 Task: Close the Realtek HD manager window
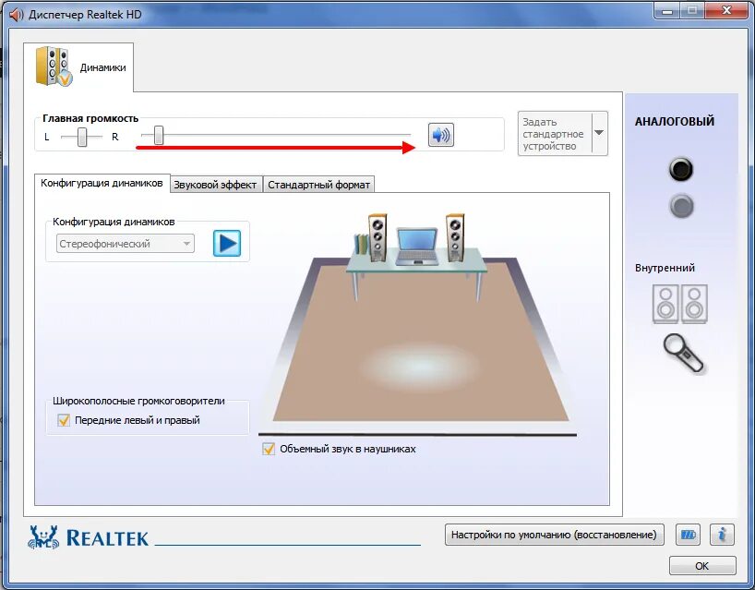pyautogui.click(x=727, y=10)
